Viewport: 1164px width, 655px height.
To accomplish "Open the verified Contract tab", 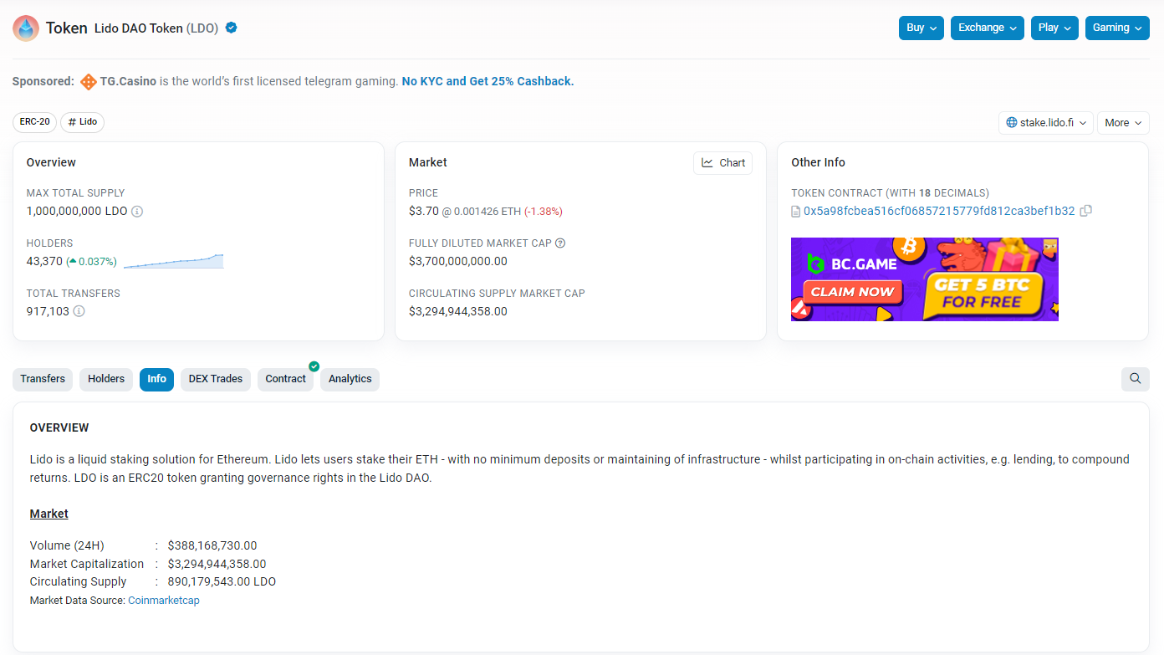I will click(285, 379).
